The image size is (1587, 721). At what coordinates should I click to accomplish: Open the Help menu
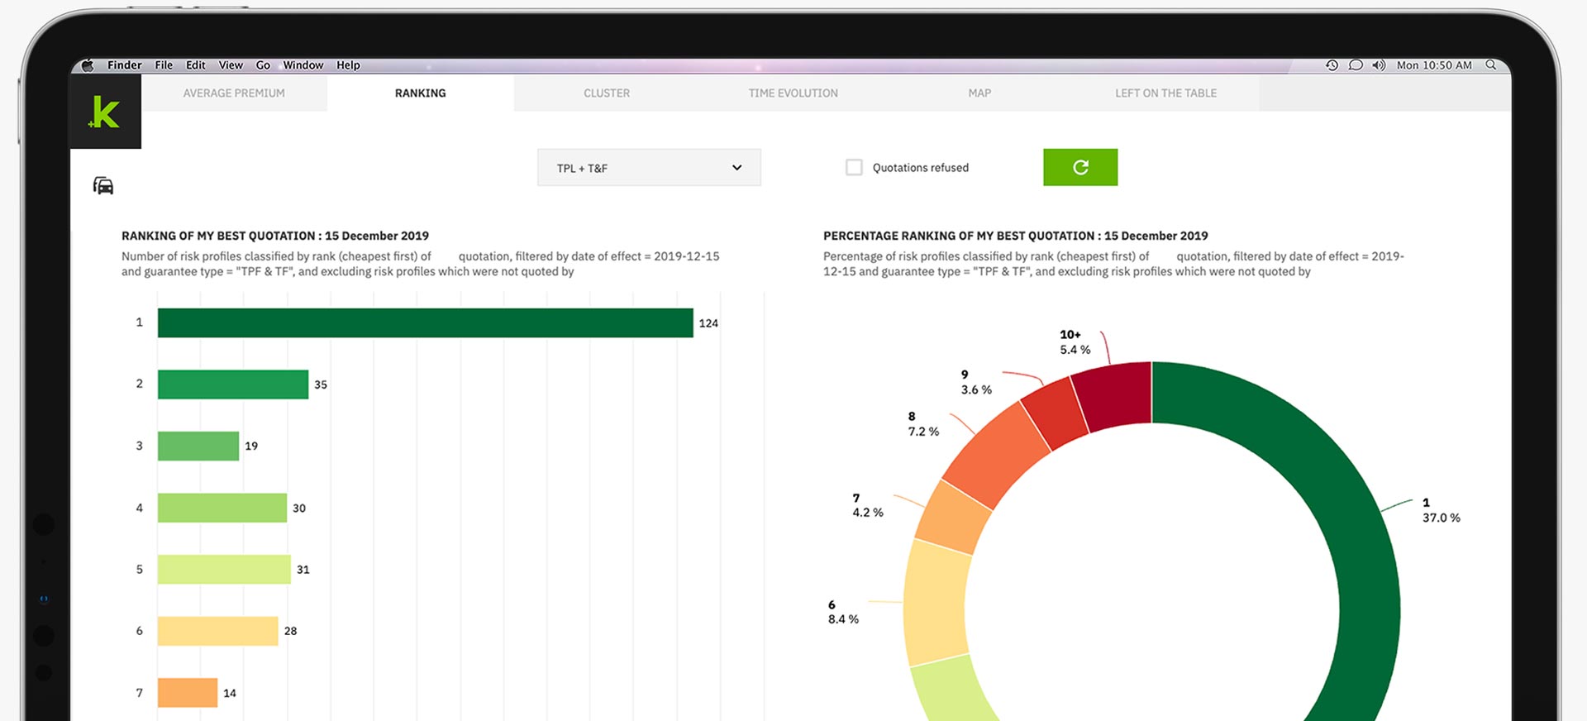coord(348,65)
